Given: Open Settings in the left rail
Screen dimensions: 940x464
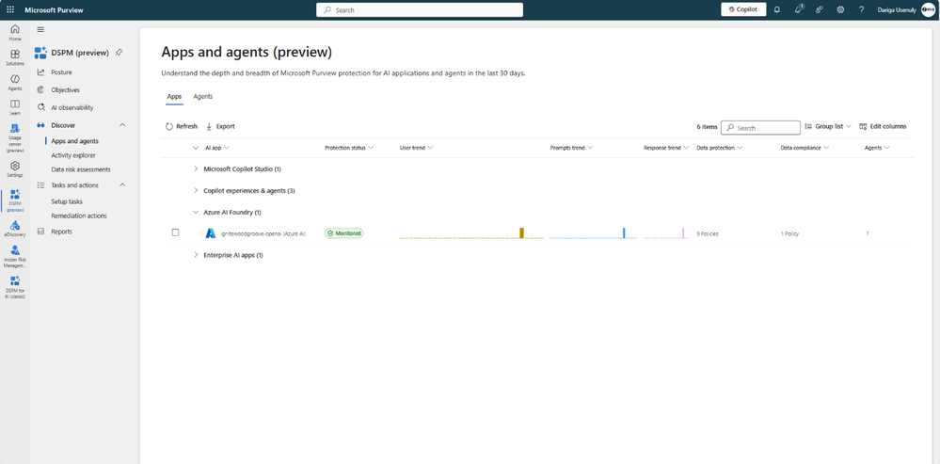Looking at the screenshot, I should pyautogui.click(x=15, y=169).
